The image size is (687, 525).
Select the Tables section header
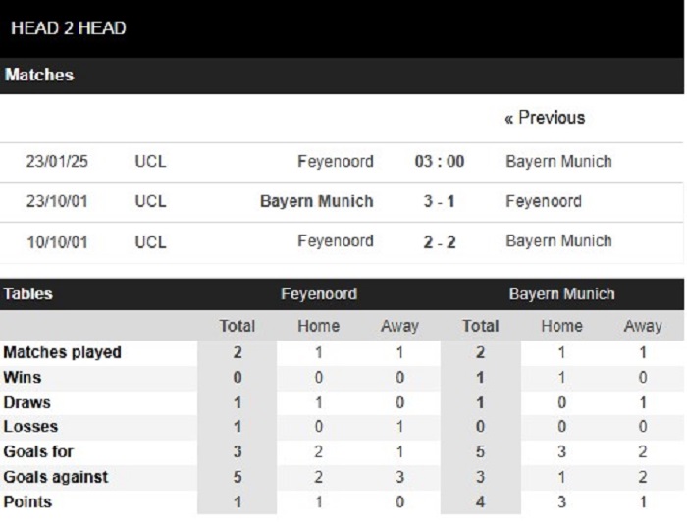(x=28, y=293)
